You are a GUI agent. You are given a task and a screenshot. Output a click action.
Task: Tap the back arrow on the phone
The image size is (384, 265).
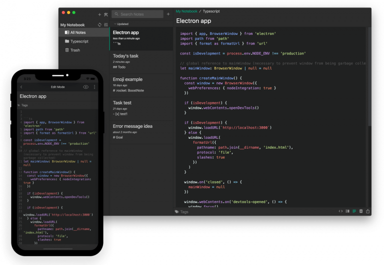[x=21, y=87]
